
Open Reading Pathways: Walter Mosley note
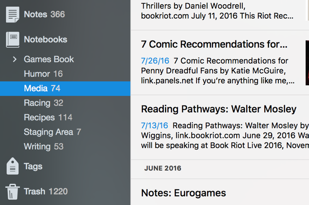point(219,109)
